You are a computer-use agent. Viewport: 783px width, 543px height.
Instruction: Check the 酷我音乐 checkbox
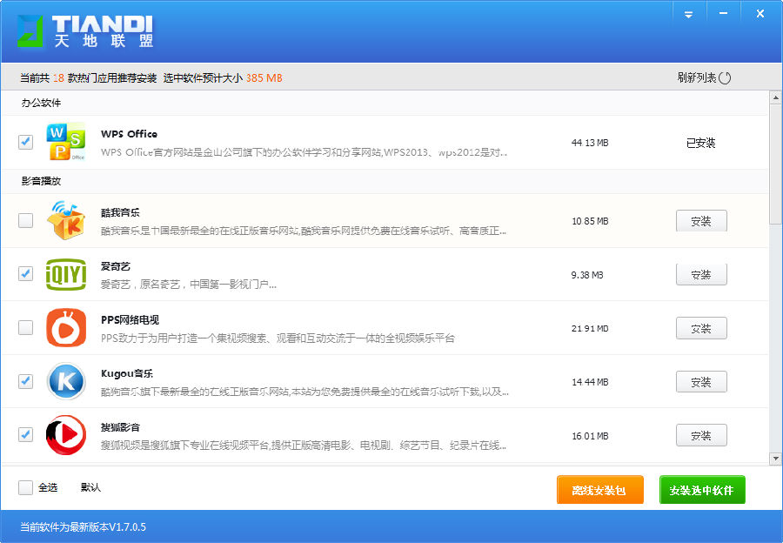pyautogui.click(x=25, y=220)
